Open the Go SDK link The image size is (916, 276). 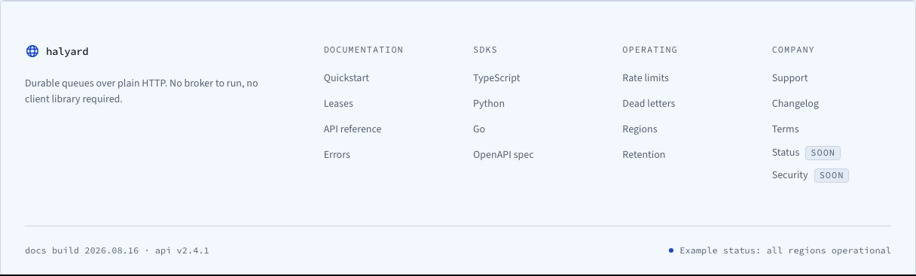tap(479, 129)
